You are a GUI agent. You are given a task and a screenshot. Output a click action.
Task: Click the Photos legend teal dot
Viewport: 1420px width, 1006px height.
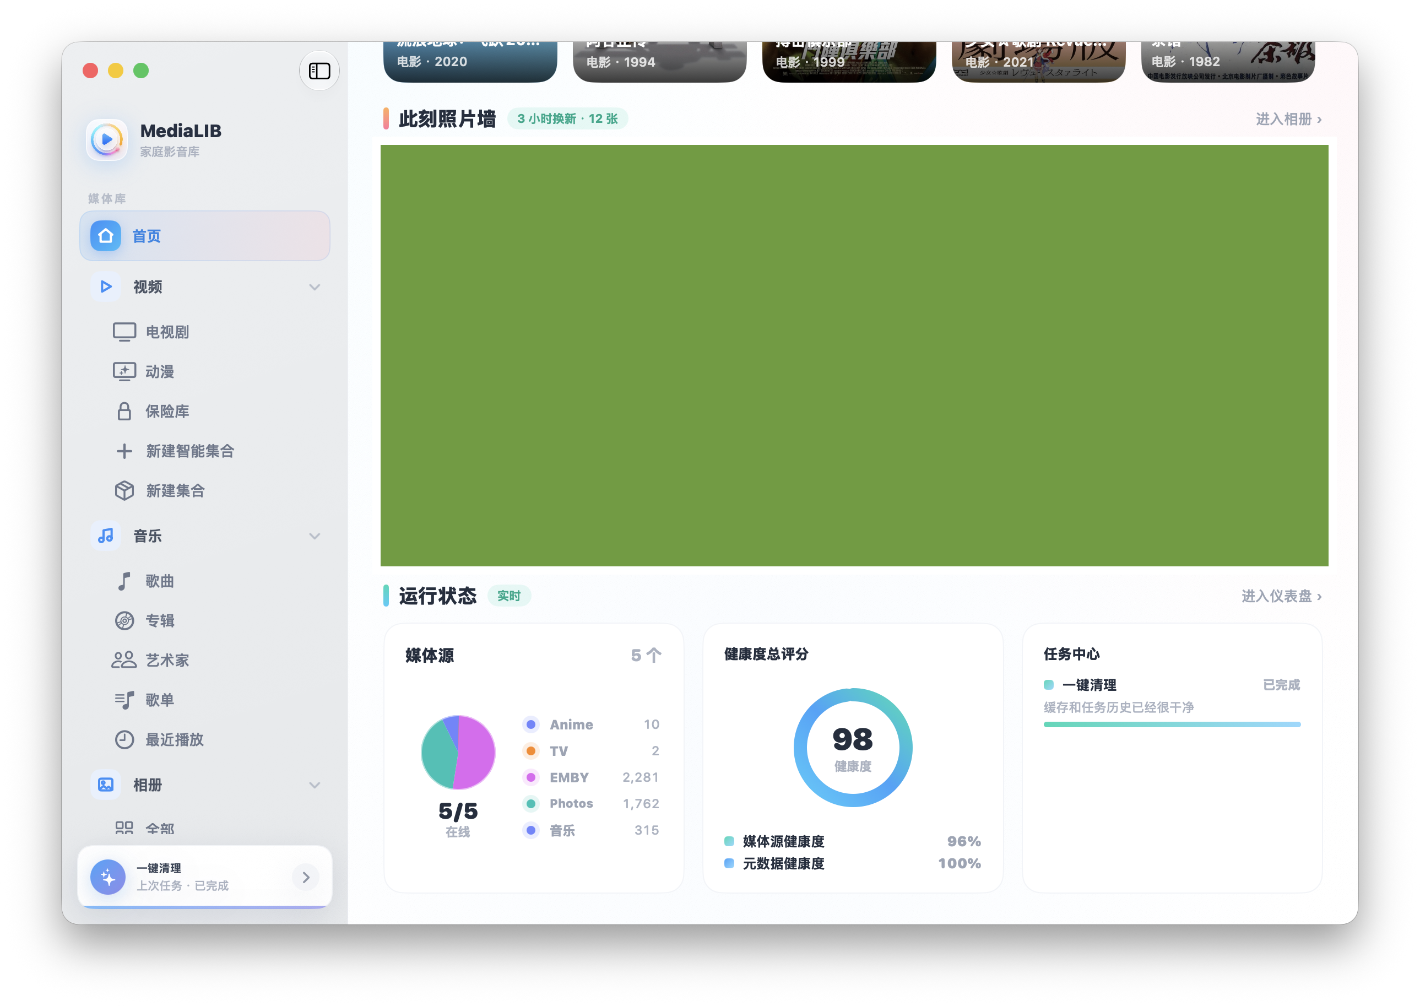pyautogui.click(x=531, y=804)
